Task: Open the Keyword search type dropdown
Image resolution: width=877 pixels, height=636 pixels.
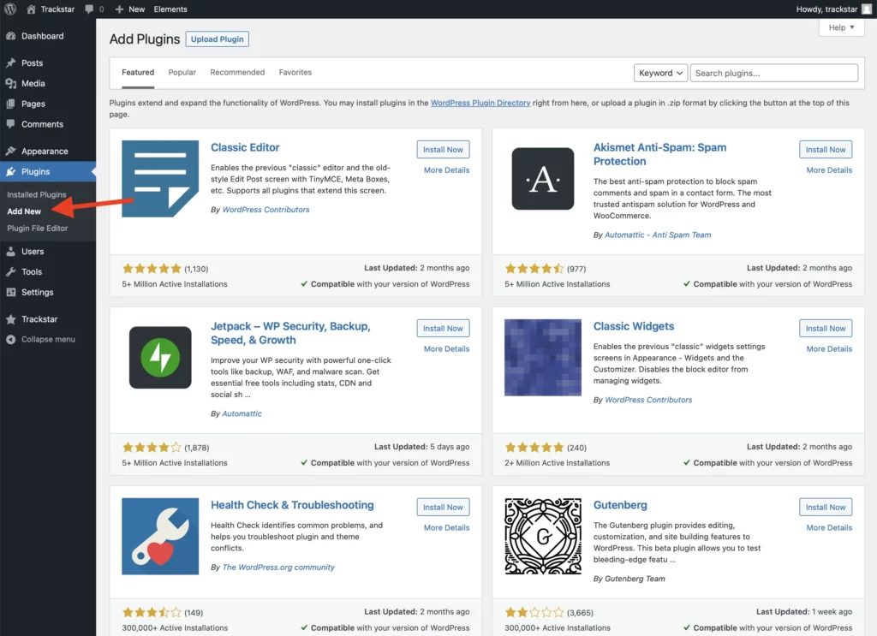Action: (x=660, y=73)
